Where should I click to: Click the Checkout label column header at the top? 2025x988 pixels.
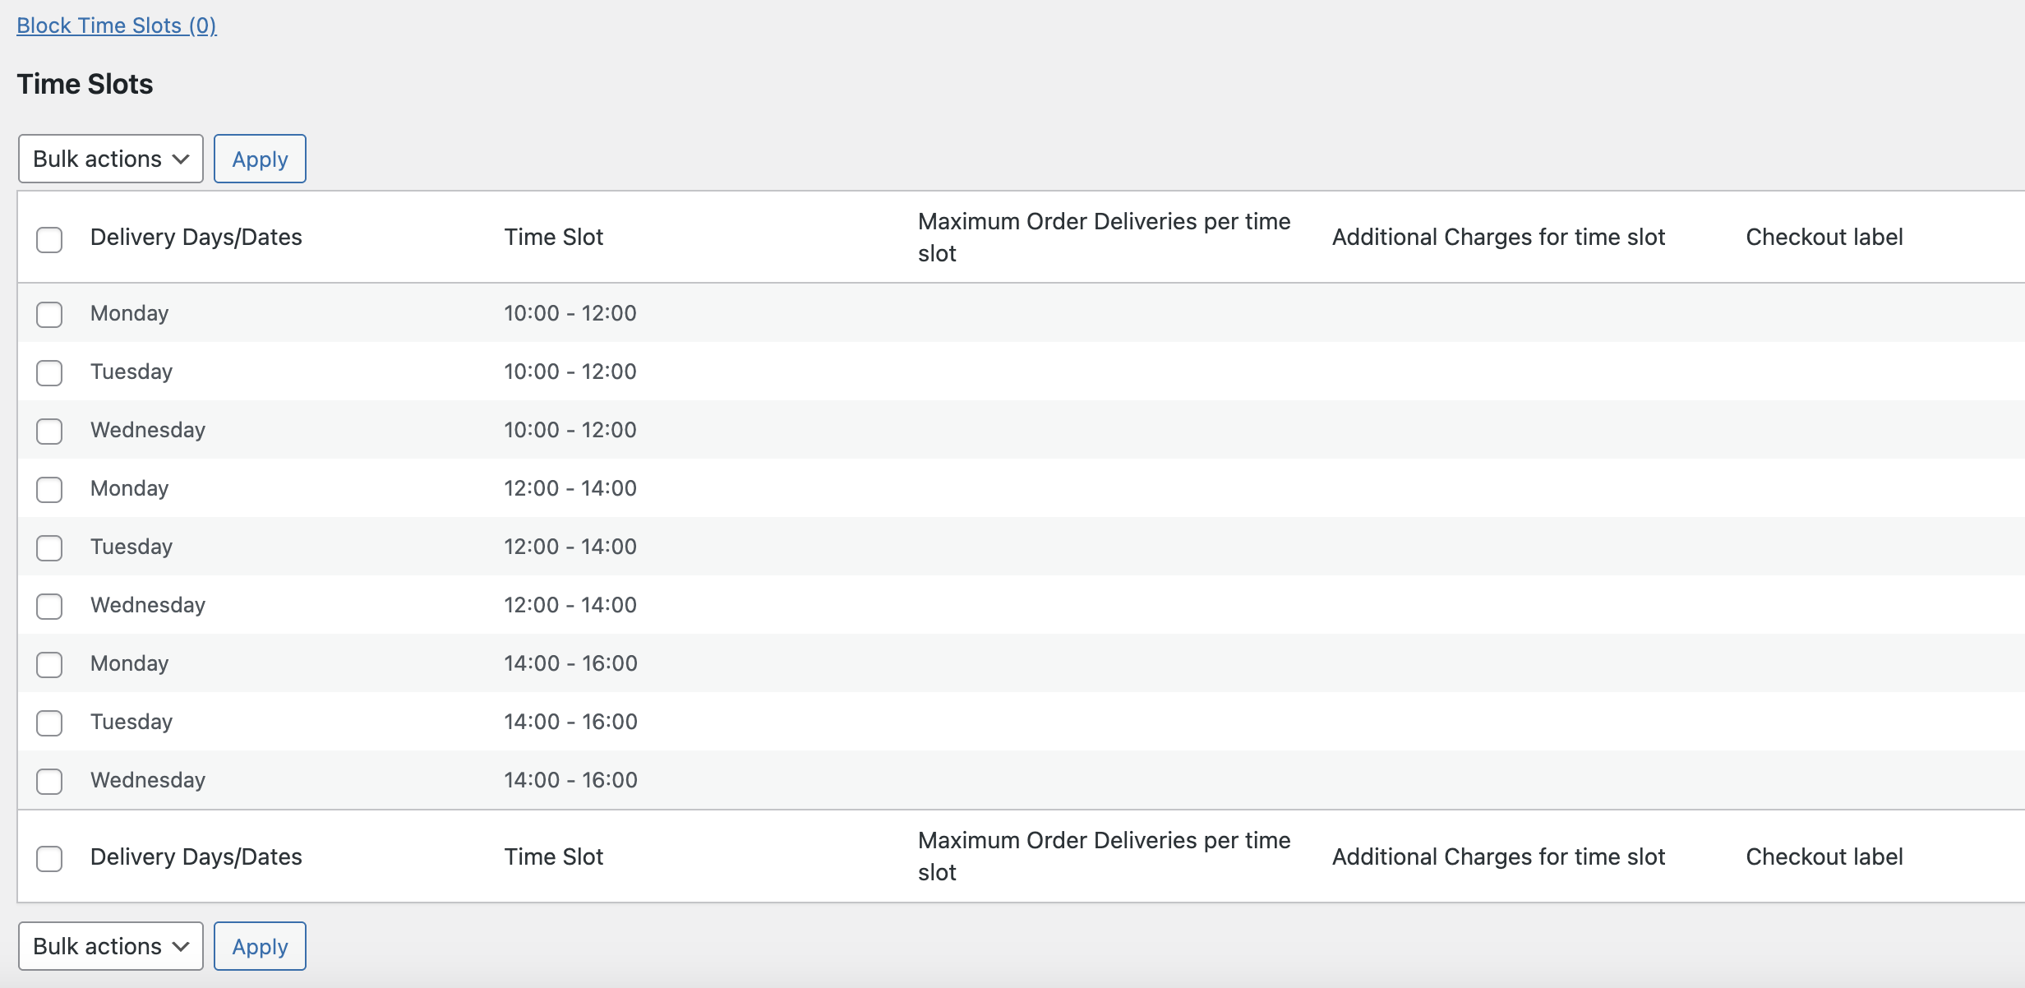click(x=1824, y=237)
